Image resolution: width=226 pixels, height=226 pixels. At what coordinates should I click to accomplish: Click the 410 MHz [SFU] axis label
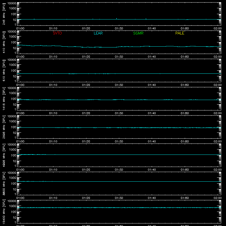pyautogui.click(x=4, y=42)
